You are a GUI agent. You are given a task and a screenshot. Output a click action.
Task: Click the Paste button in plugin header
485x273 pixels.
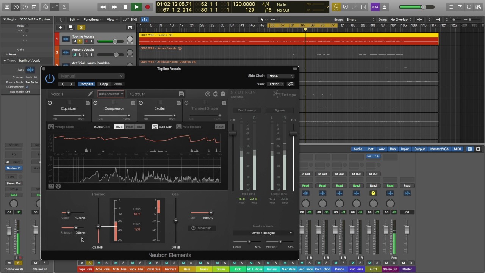117,84
